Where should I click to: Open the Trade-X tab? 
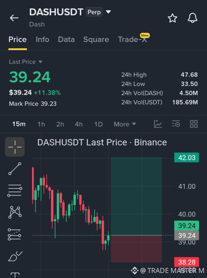pyautogui.click(x=132, y=39)
